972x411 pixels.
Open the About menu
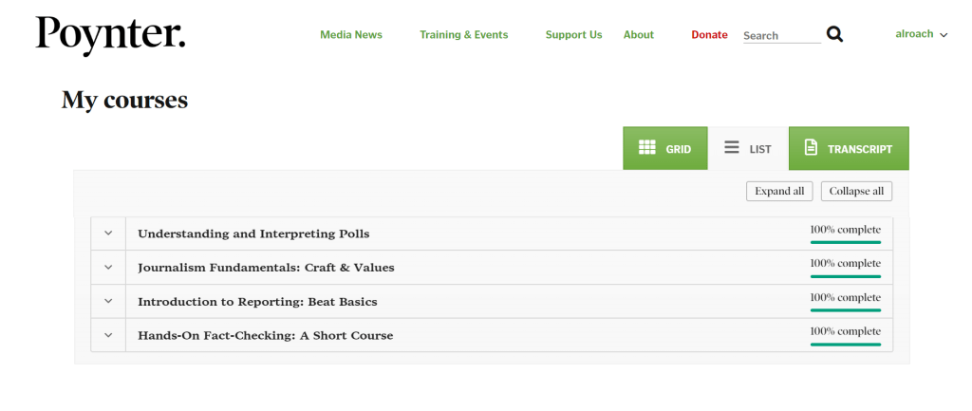[x=638, y=35]
